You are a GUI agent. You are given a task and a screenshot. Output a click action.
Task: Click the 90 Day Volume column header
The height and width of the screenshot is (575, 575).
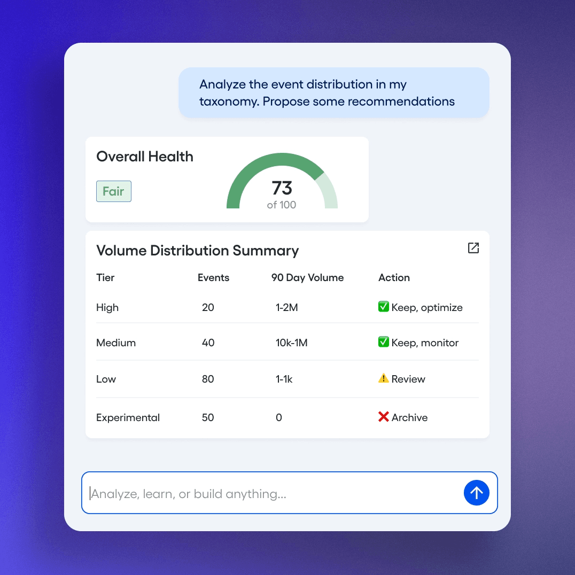coord(307,278)
